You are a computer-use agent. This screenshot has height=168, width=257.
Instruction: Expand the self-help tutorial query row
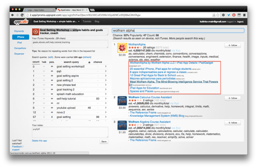106,99
